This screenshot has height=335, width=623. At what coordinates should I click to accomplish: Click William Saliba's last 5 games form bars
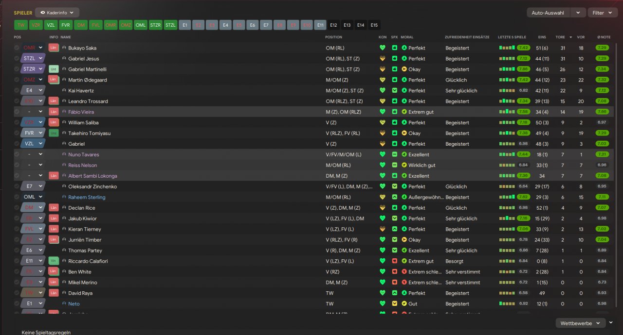click(507, 122)
